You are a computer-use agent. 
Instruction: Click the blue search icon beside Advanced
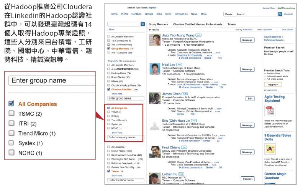click(x=281, y=14)
